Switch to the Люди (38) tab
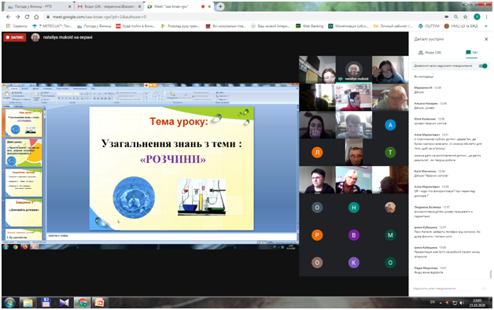This screenshot has width=494, height=310. [429, 53]
